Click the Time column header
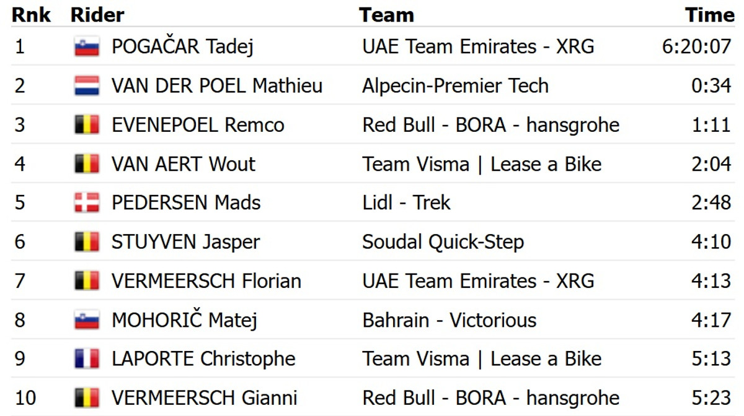Image resolution: width=744 pixels, height=416 pixels. (709, 15)
